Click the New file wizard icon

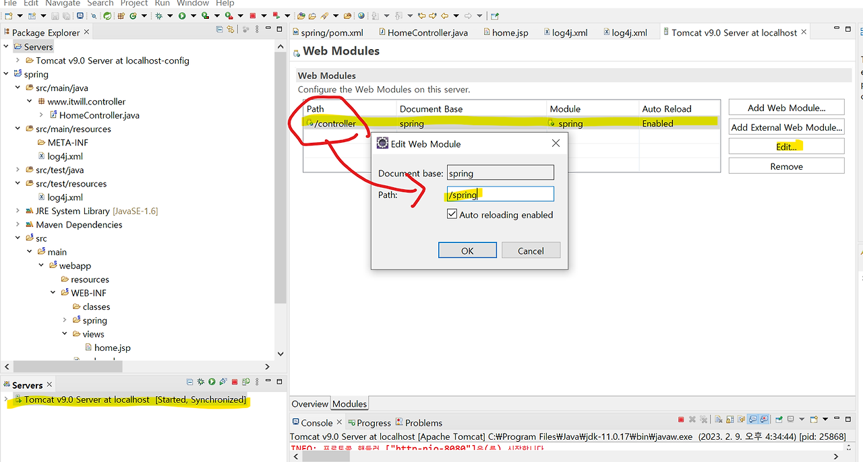pos(9,15)
